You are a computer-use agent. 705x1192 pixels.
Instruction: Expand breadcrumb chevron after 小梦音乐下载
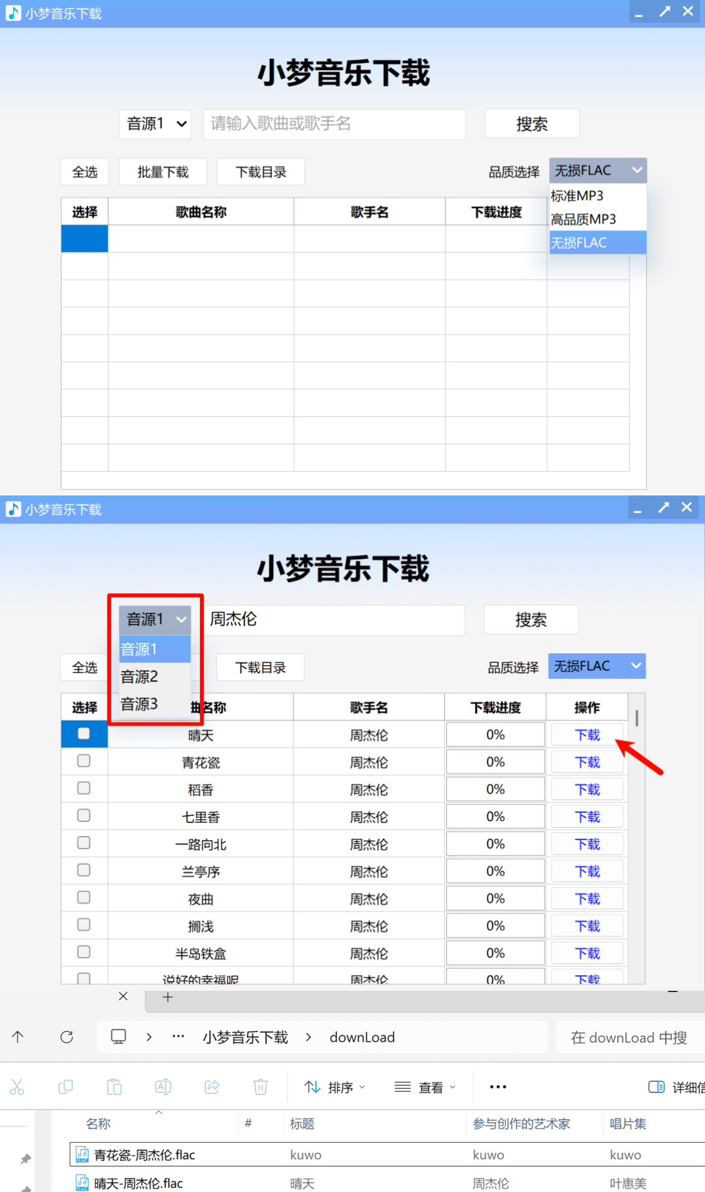tap(309, 1037)
